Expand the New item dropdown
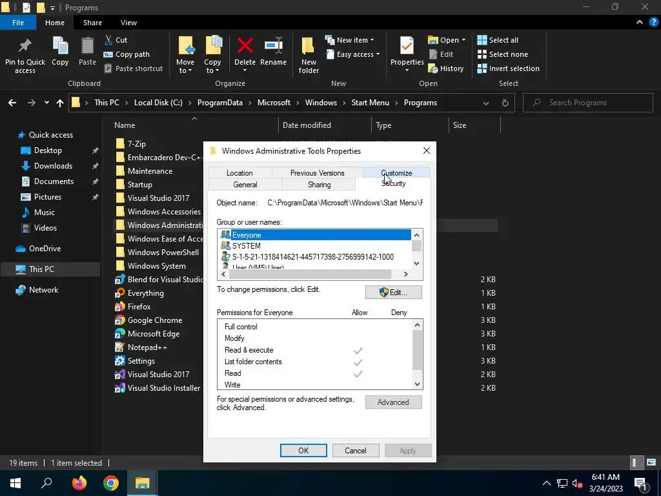This screenshot has width=661, height=496. tap(349, 40)
